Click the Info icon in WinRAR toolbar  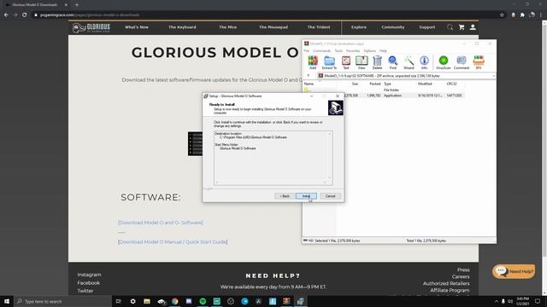pyautogui.click(x=424, y=62)
